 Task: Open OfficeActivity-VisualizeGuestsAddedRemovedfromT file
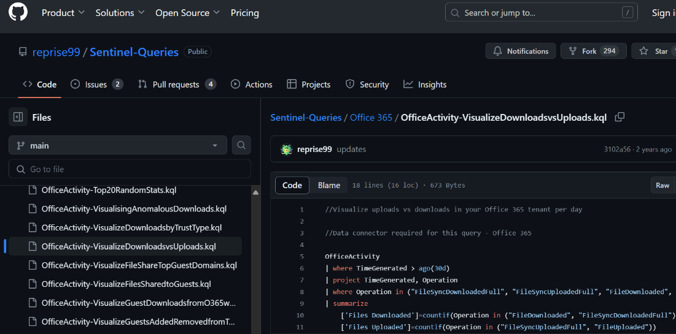pos(138,322)
